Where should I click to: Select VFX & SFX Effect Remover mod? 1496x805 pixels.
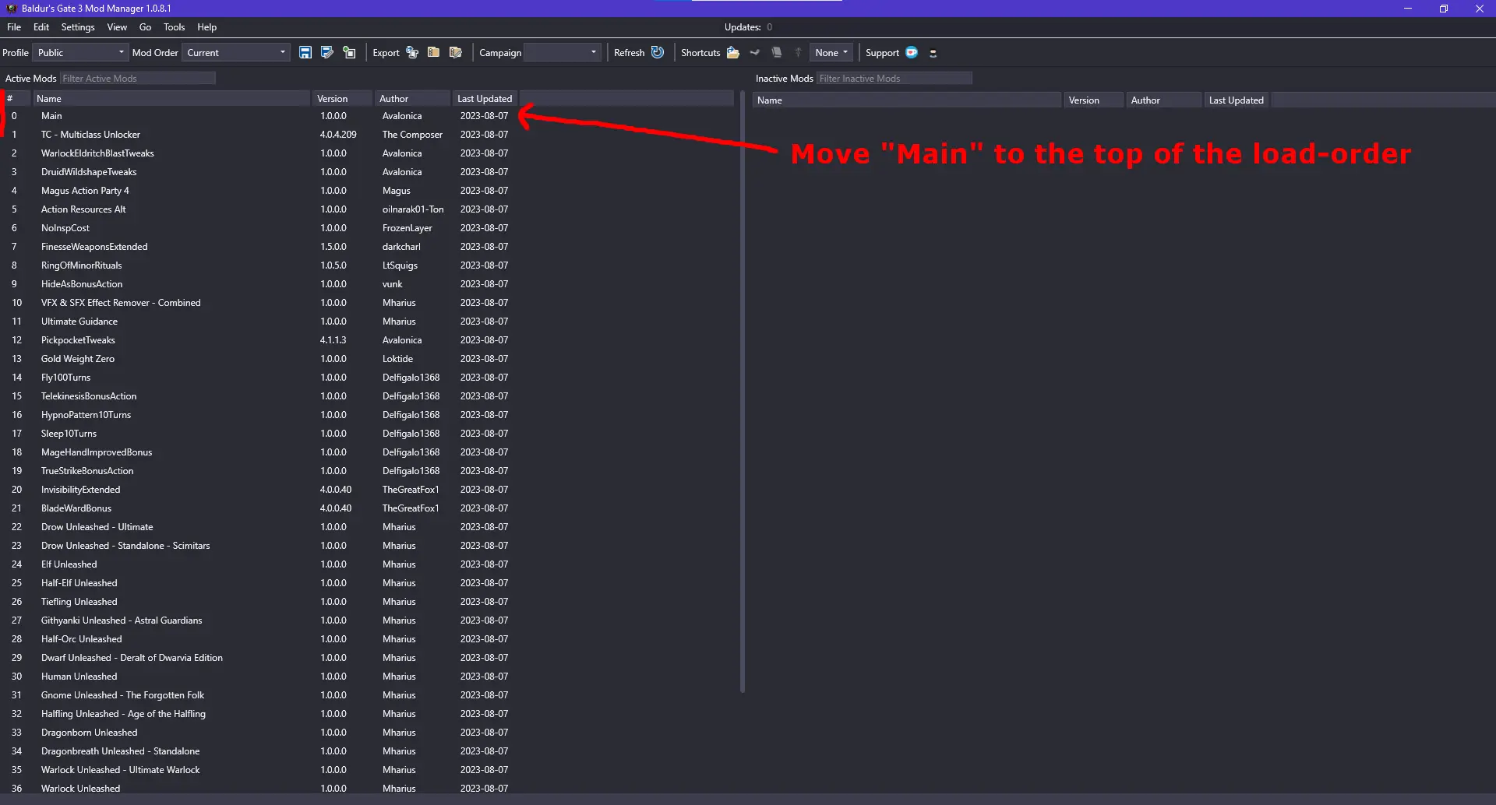[x=366, y=303]
